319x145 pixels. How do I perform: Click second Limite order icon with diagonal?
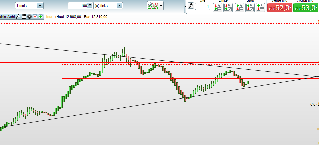tap(228, 7)
